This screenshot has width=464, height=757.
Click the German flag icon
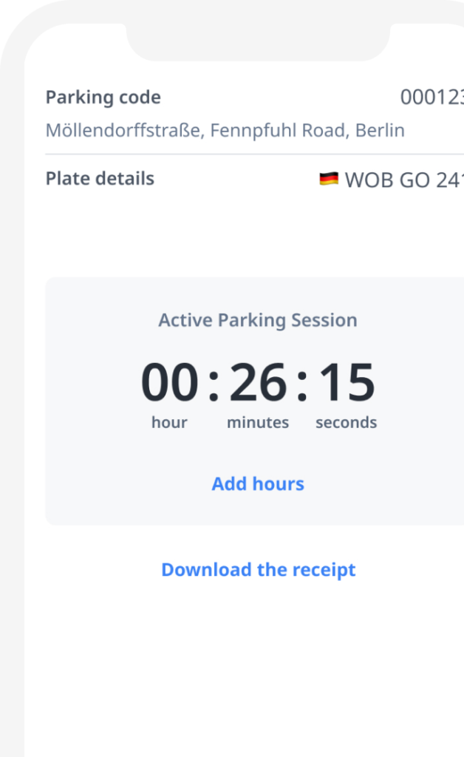tap(329, 179)
